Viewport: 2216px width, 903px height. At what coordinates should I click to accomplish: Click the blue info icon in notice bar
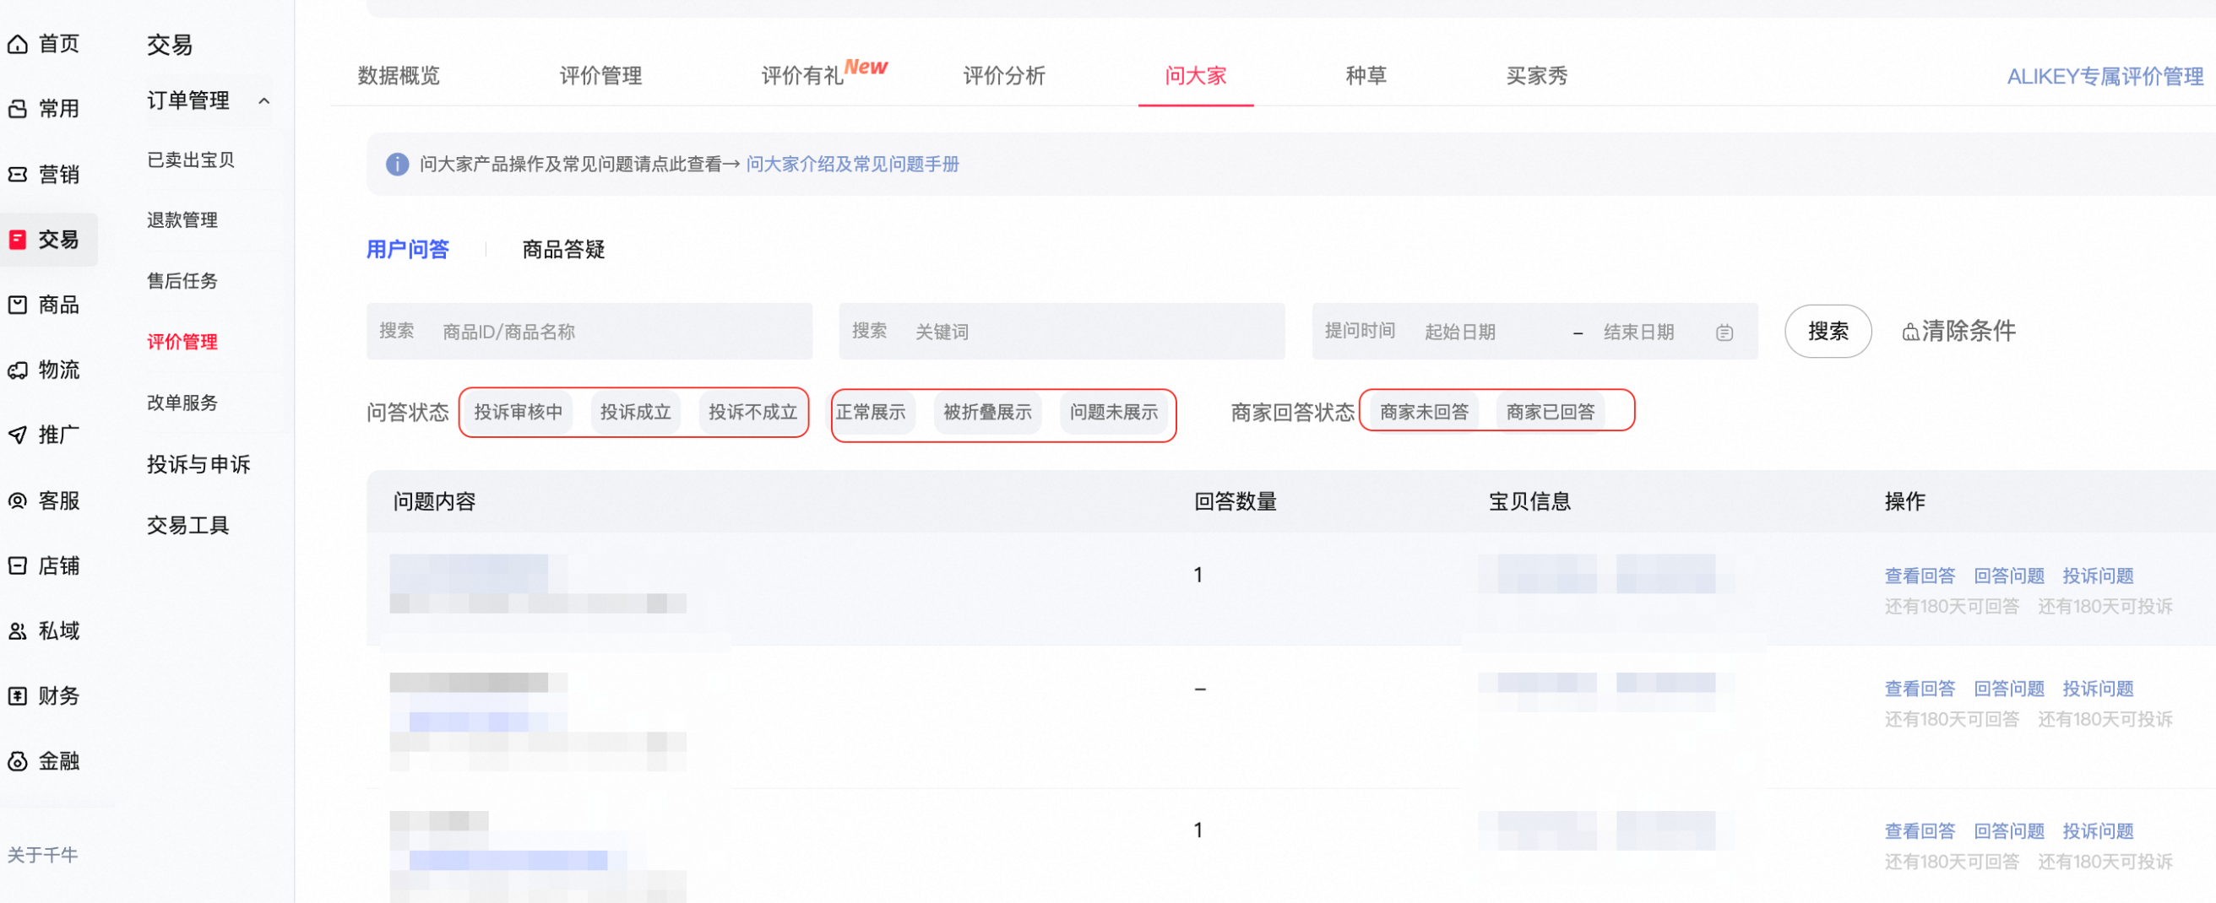coord(397,164)
